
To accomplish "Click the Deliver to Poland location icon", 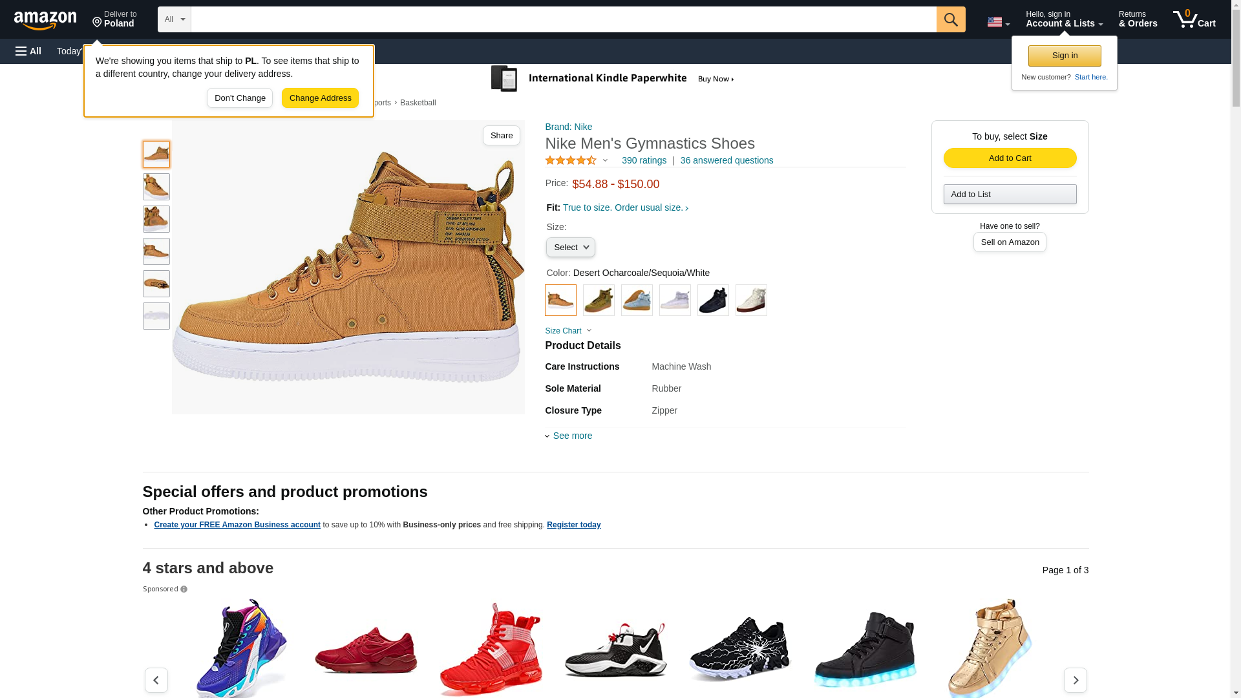I will [x=98, y=23].
